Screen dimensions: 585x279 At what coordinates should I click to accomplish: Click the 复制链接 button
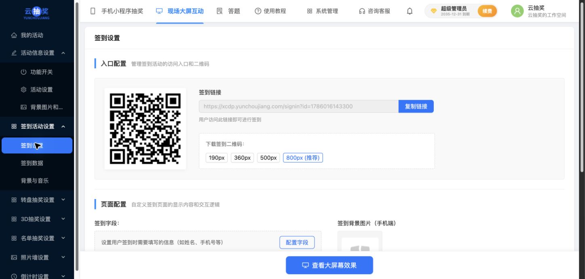tap(416, 107)
